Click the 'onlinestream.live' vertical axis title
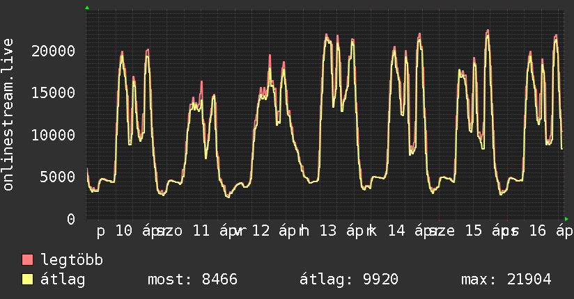 8,115
